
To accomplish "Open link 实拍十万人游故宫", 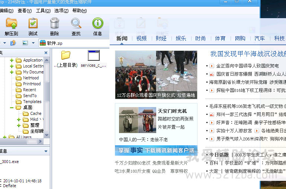I will click(x=234, y=131).
